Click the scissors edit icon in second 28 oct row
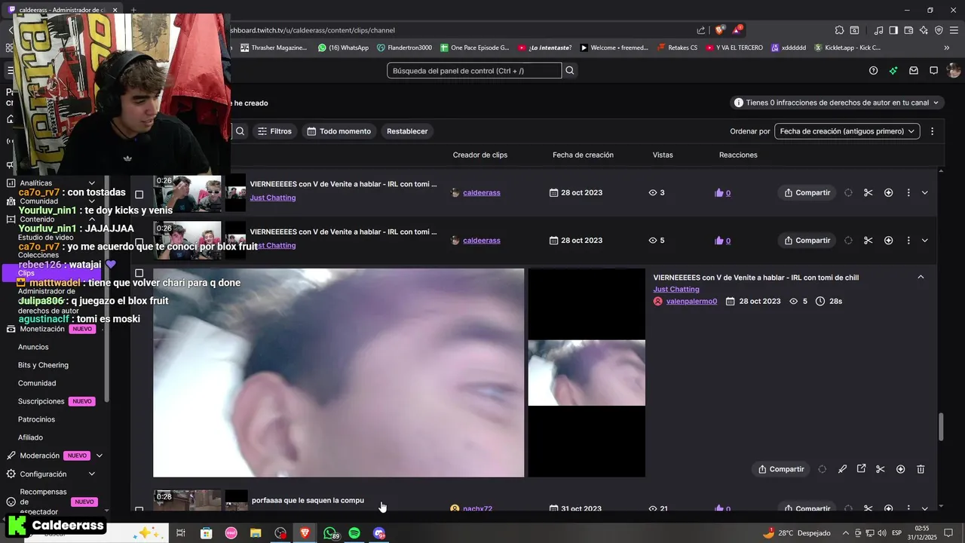Image resolution: width=965 pixels, height=543 pixels. (868, 241)
